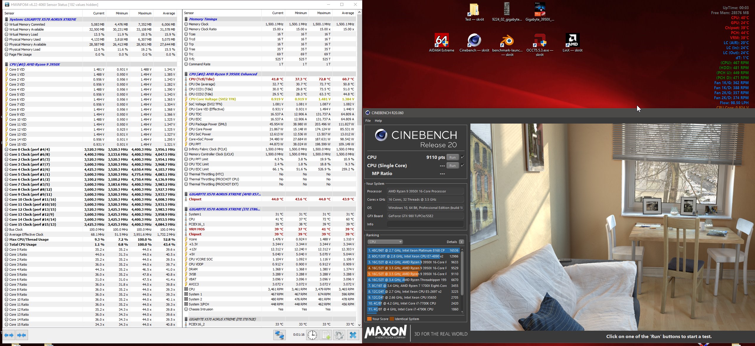Open HWiNFO sensor settings gear icon

coord(339,335)
